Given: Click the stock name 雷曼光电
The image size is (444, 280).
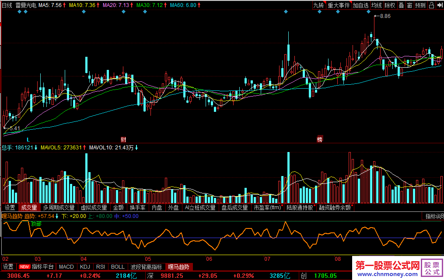Looking at the screenshot, I should [26, 5].
